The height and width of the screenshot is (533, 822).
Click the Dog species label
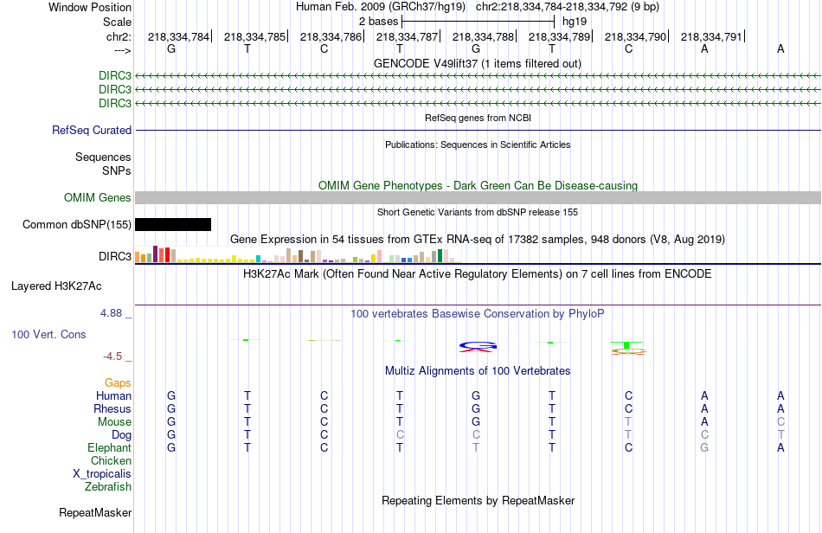[x=122, y=435]
